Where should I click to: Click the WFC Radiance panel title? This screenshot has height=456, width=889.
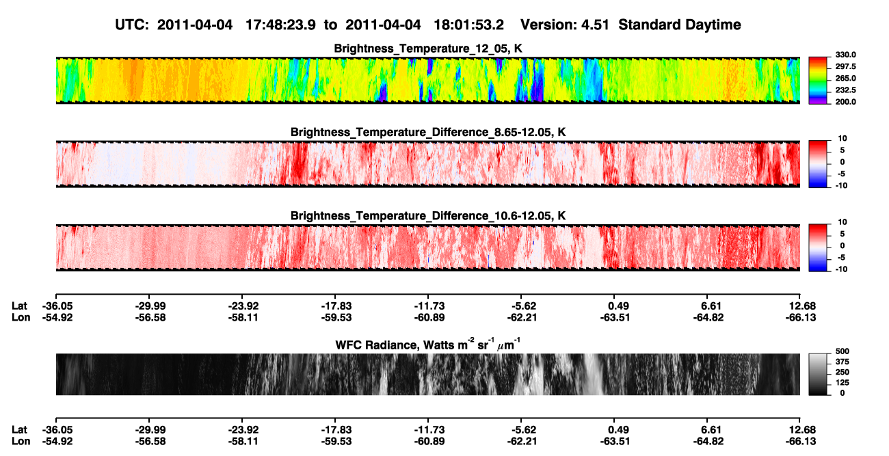tap(428, 344)
